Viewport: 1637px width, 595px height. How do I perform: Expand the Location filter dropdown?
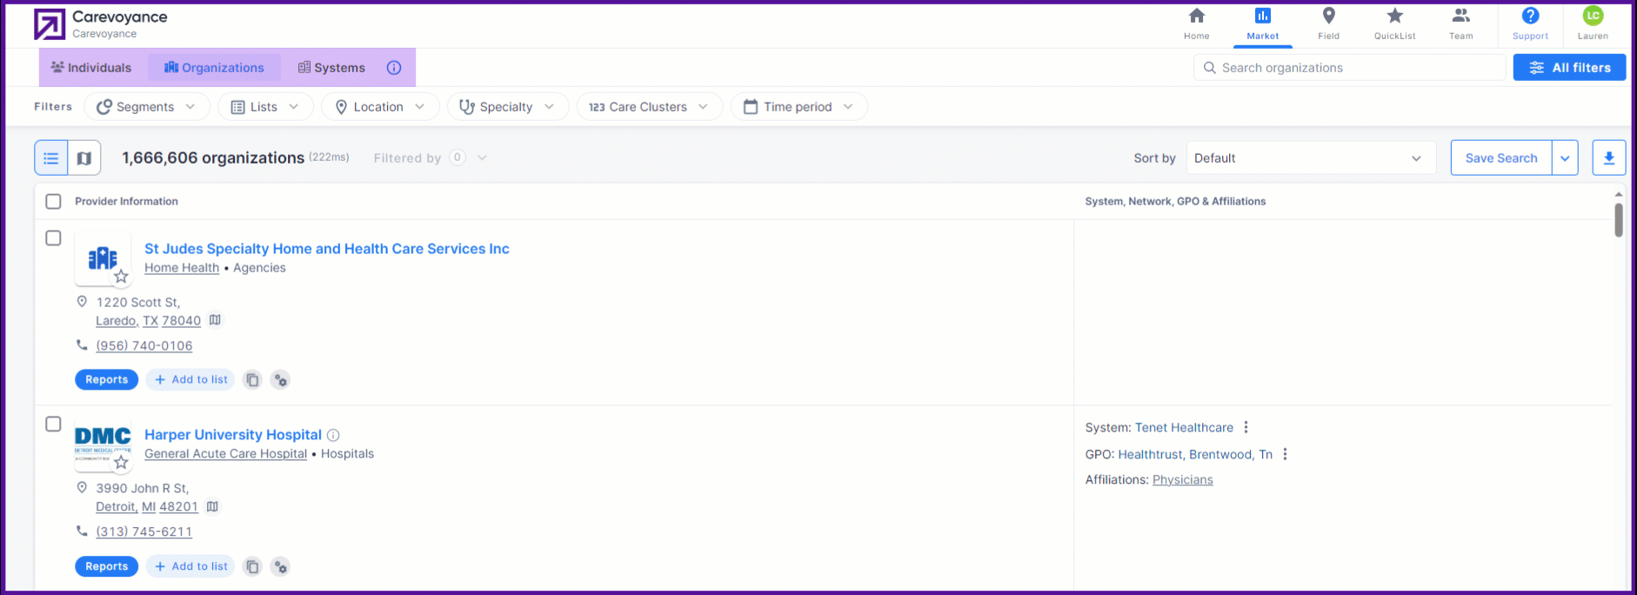(x=381, y=107)
